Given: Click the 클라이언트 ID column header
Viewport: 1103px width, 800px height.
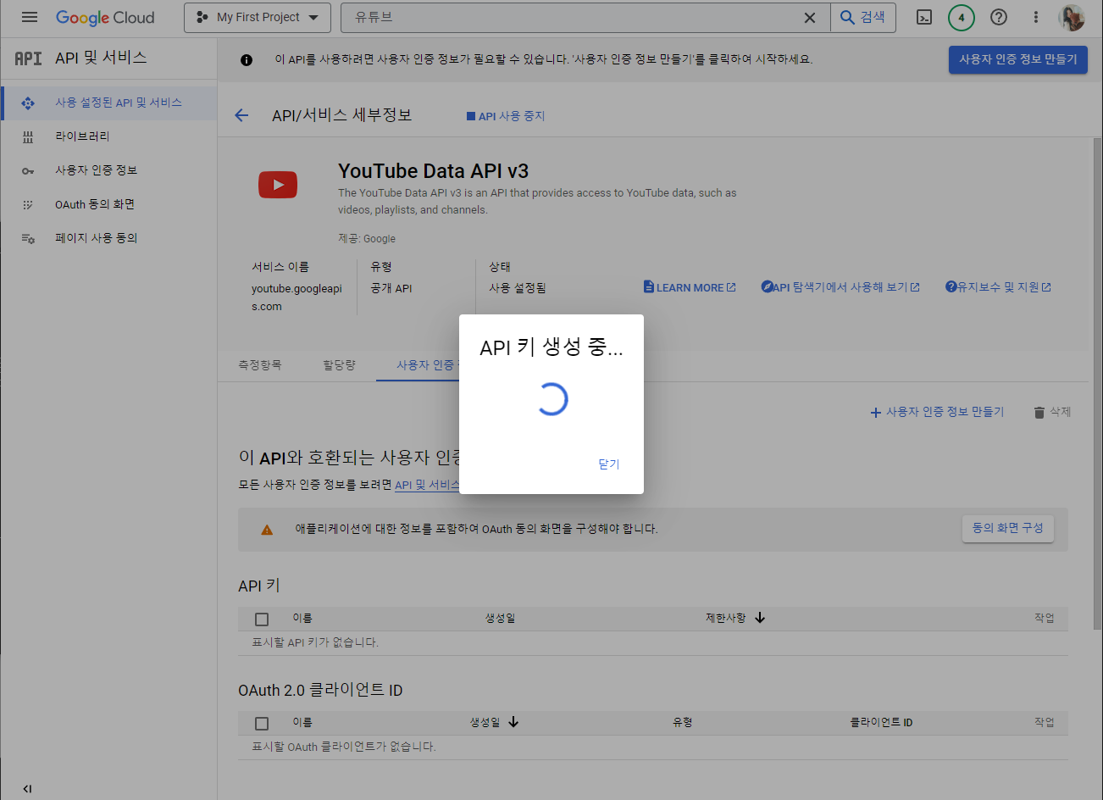Looking at the screenshot, I should pyautogui.click(x=881, y=722).
